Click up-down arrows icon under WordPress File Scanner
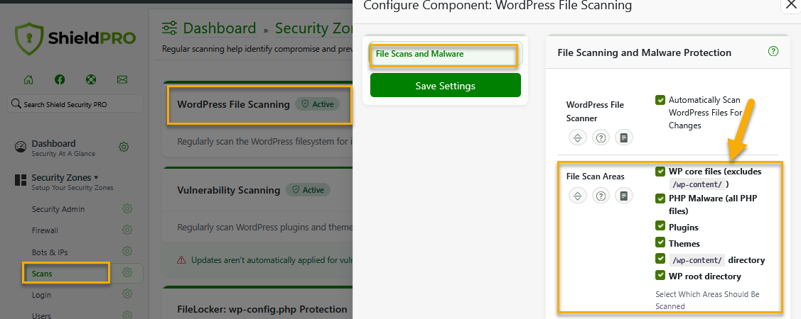801x319 pixels. point(577,138)
